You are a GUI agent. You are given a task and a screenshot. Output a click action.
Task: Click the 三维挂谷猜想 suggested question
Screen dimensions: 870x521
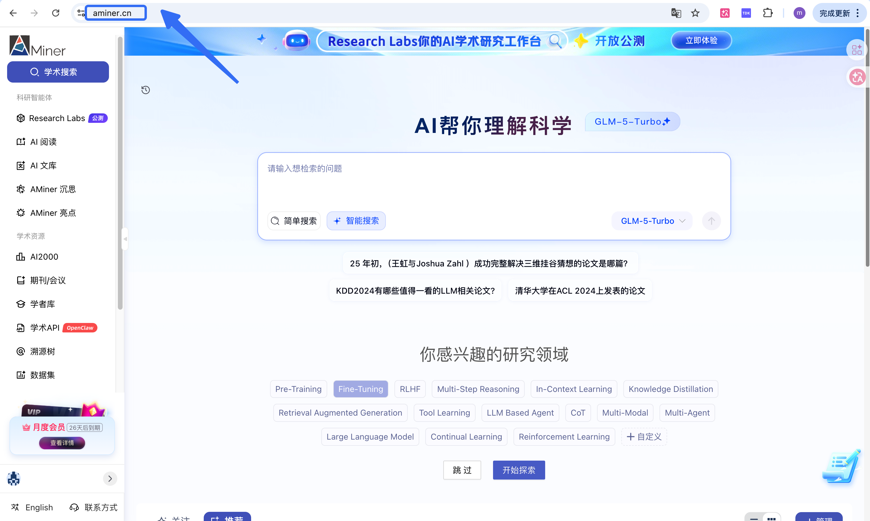pyautogui.click(x=490, y=263)
